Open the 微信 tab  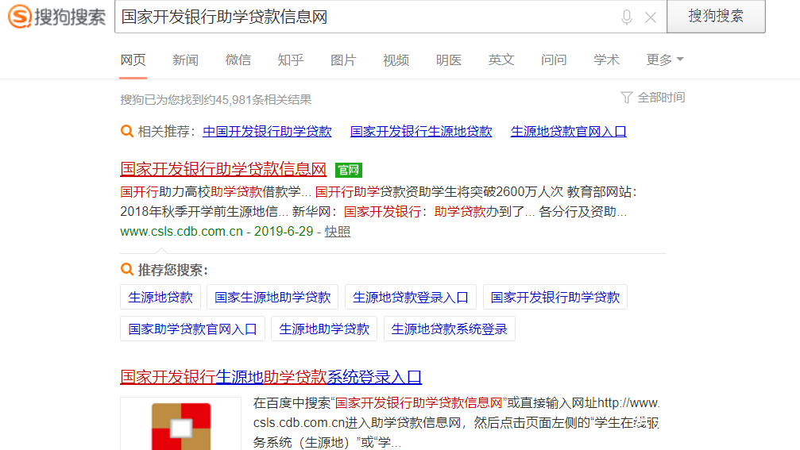[x=238, y=60]
